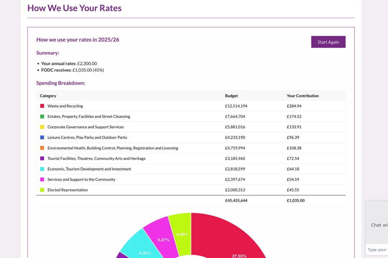The image size is (388, 258).
Task: Click the Start Again button
Action: [328, 42]
